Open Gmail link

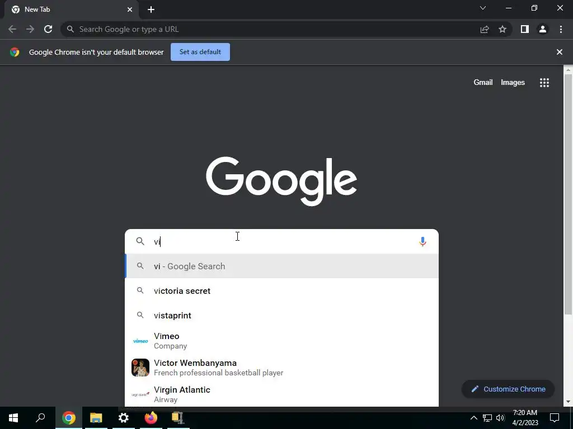tap(483, 83)
